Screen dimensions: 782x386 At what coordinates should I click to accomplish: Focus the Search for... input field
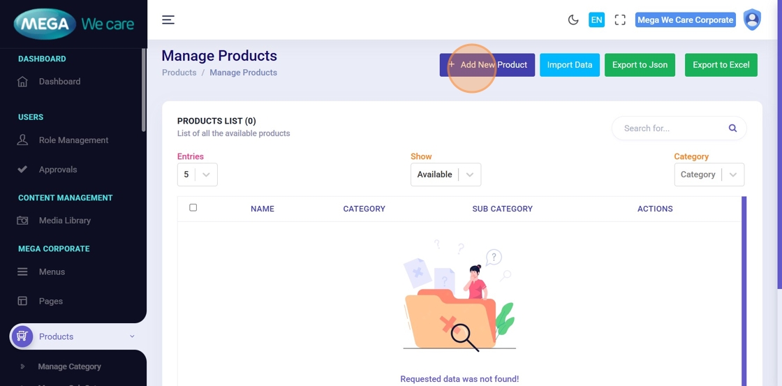pos(670,128)
